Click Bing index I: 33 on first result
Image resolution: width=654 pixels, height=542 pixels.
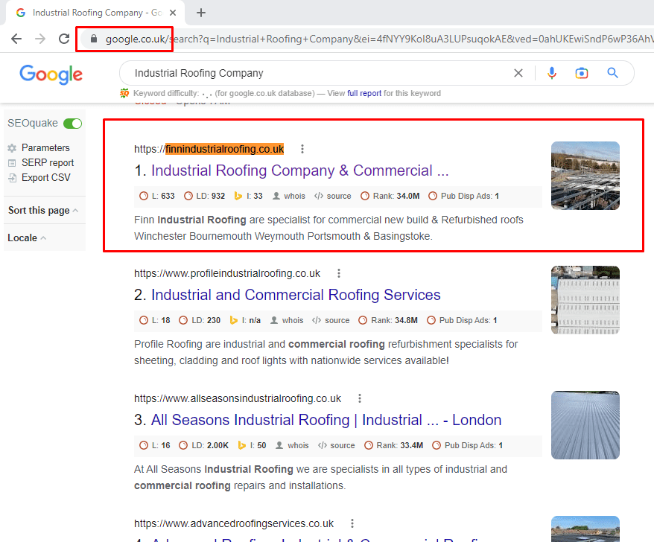pyautogui.click(x=249, y=196)
